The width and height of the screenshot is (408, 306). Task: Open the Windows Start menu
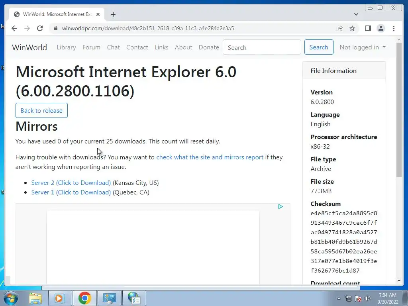tap(10, 298)
